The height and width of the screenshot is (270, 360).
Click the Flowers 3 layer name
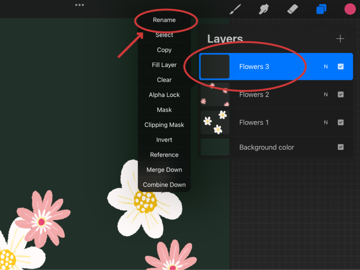coord(254,66)
